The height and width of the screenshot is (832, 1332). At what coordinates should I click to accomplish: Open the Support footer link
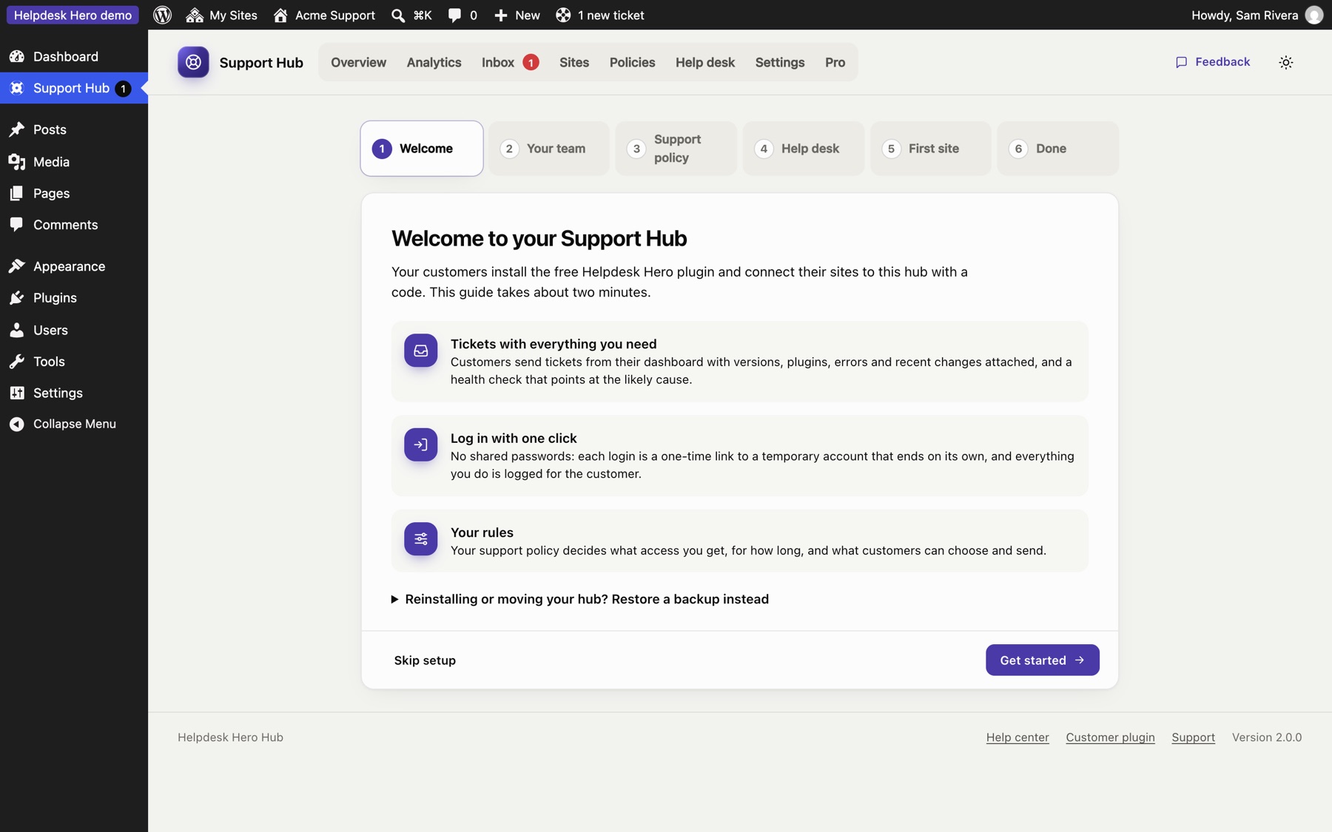(1193, 737)
